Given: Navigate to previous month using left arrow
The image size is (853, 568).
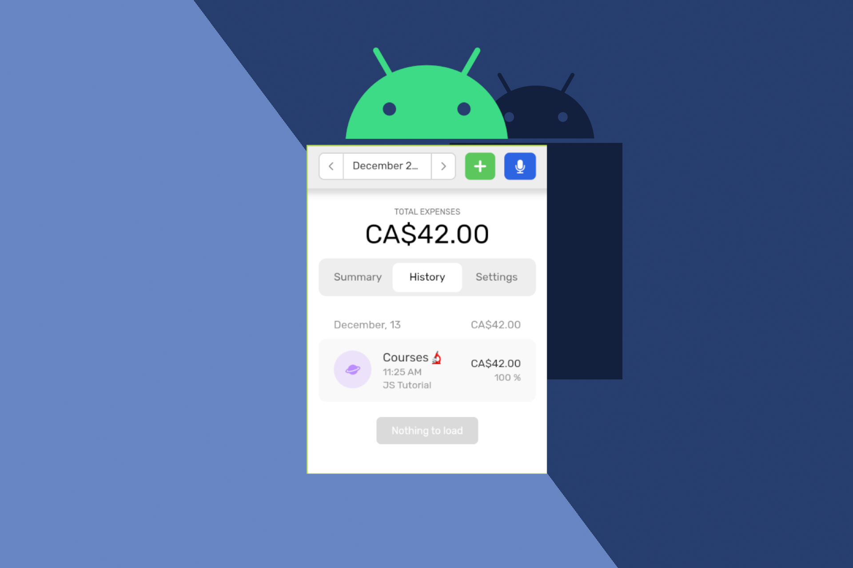Looking at the screenshot, I should pos(331,166).
